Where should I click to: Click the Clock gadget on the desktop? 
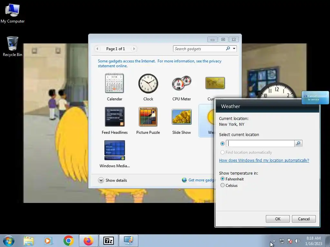click(x=277, y=90)
